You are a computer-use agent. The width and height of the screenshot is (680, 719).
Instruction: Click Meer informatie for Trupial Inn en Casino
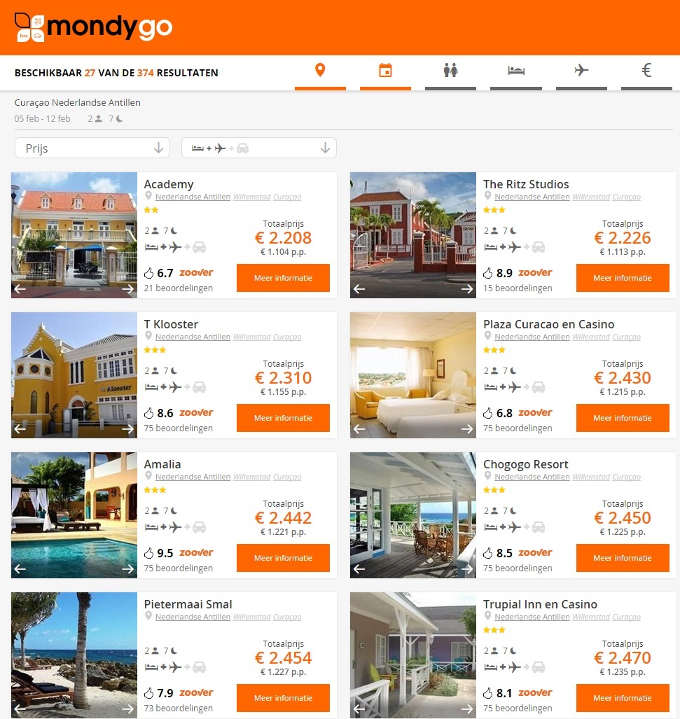pos(623,698)
